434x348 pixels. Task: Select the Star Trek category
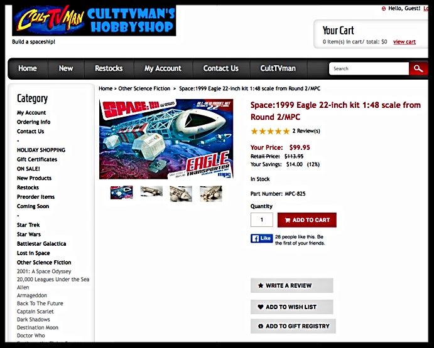(x=28, y=225)
